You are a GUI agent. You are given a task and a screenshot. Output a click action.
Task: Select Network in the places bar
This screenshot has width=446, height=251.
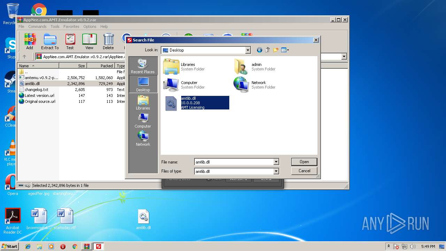(143, 139)
